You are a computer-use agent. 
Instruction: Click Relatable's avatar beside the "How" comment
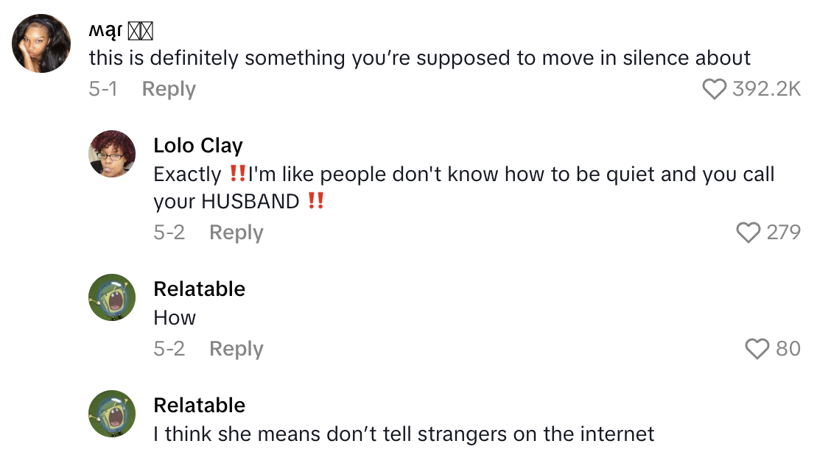pos(112,297)
